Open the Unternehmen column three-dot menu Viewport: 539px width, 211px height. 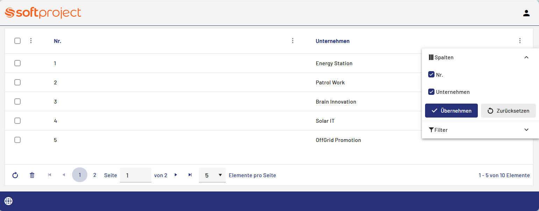tap(520, 41)
